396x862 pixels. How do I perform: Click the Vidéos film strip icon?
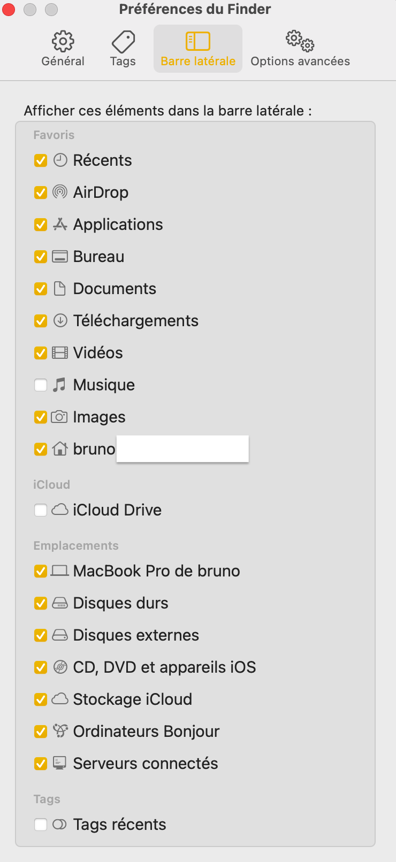[60, 353]
